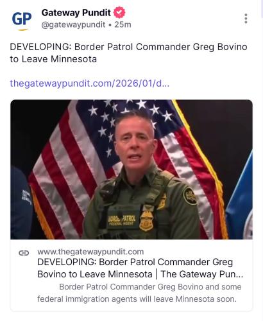
Task: Click the gold badge on the uniform
Action: [x=146, y=221]
